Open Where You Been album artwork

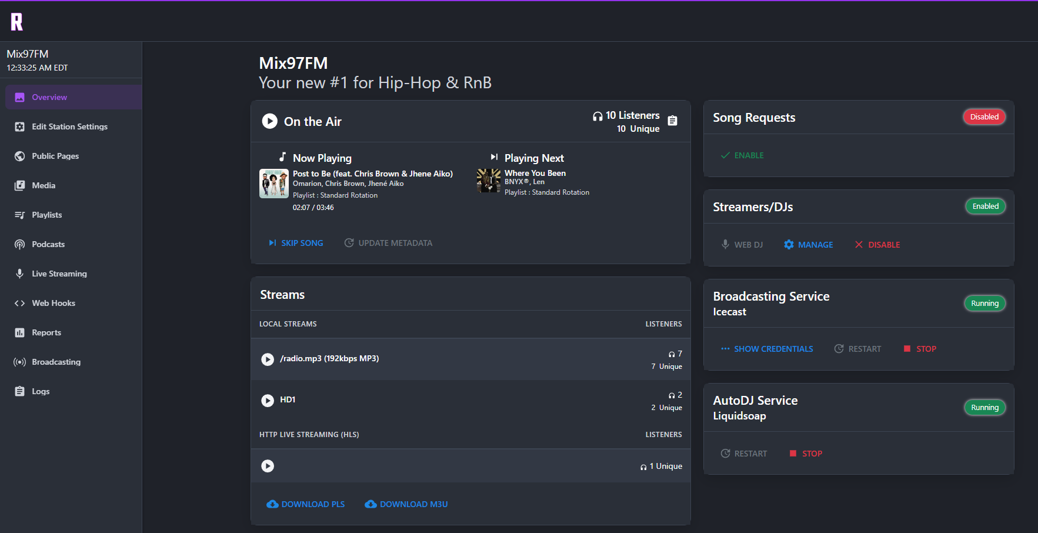pos(489,181)
